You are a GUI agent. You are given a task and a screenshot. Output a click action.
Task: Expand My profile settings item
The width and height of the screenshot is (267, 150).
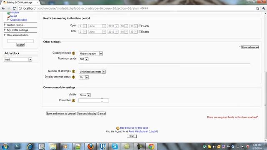(5, 30)
